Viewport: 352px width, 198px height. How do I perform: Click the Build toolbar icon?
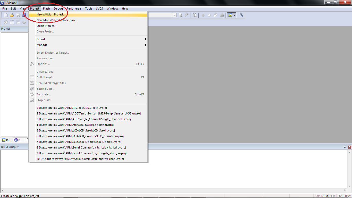12,22
